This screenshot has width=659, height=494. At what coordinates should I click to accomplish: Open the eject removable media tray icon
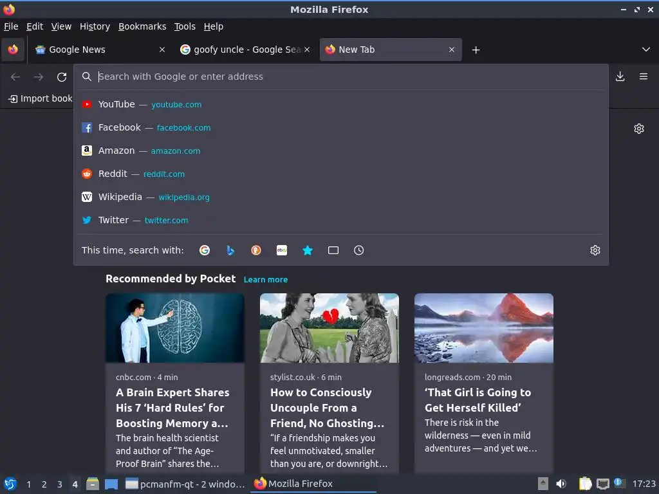543,484
